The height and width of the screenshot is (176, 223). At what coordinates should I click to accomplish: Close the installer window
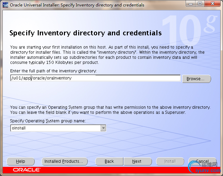212,3
